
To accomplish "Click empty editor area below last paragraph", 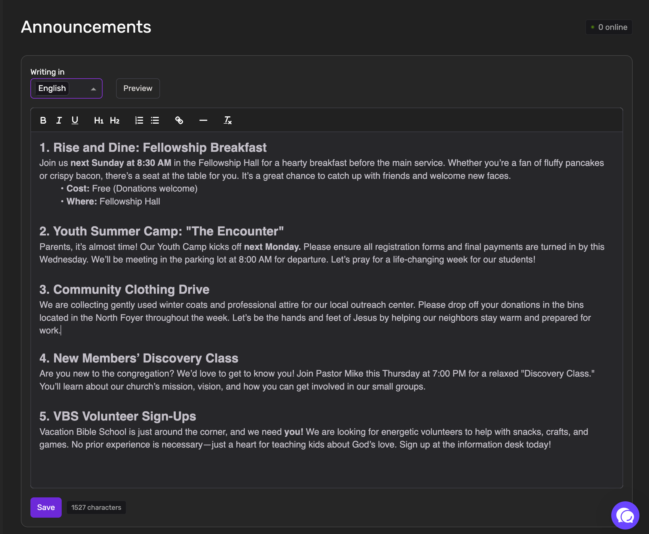I will [326, 470].
